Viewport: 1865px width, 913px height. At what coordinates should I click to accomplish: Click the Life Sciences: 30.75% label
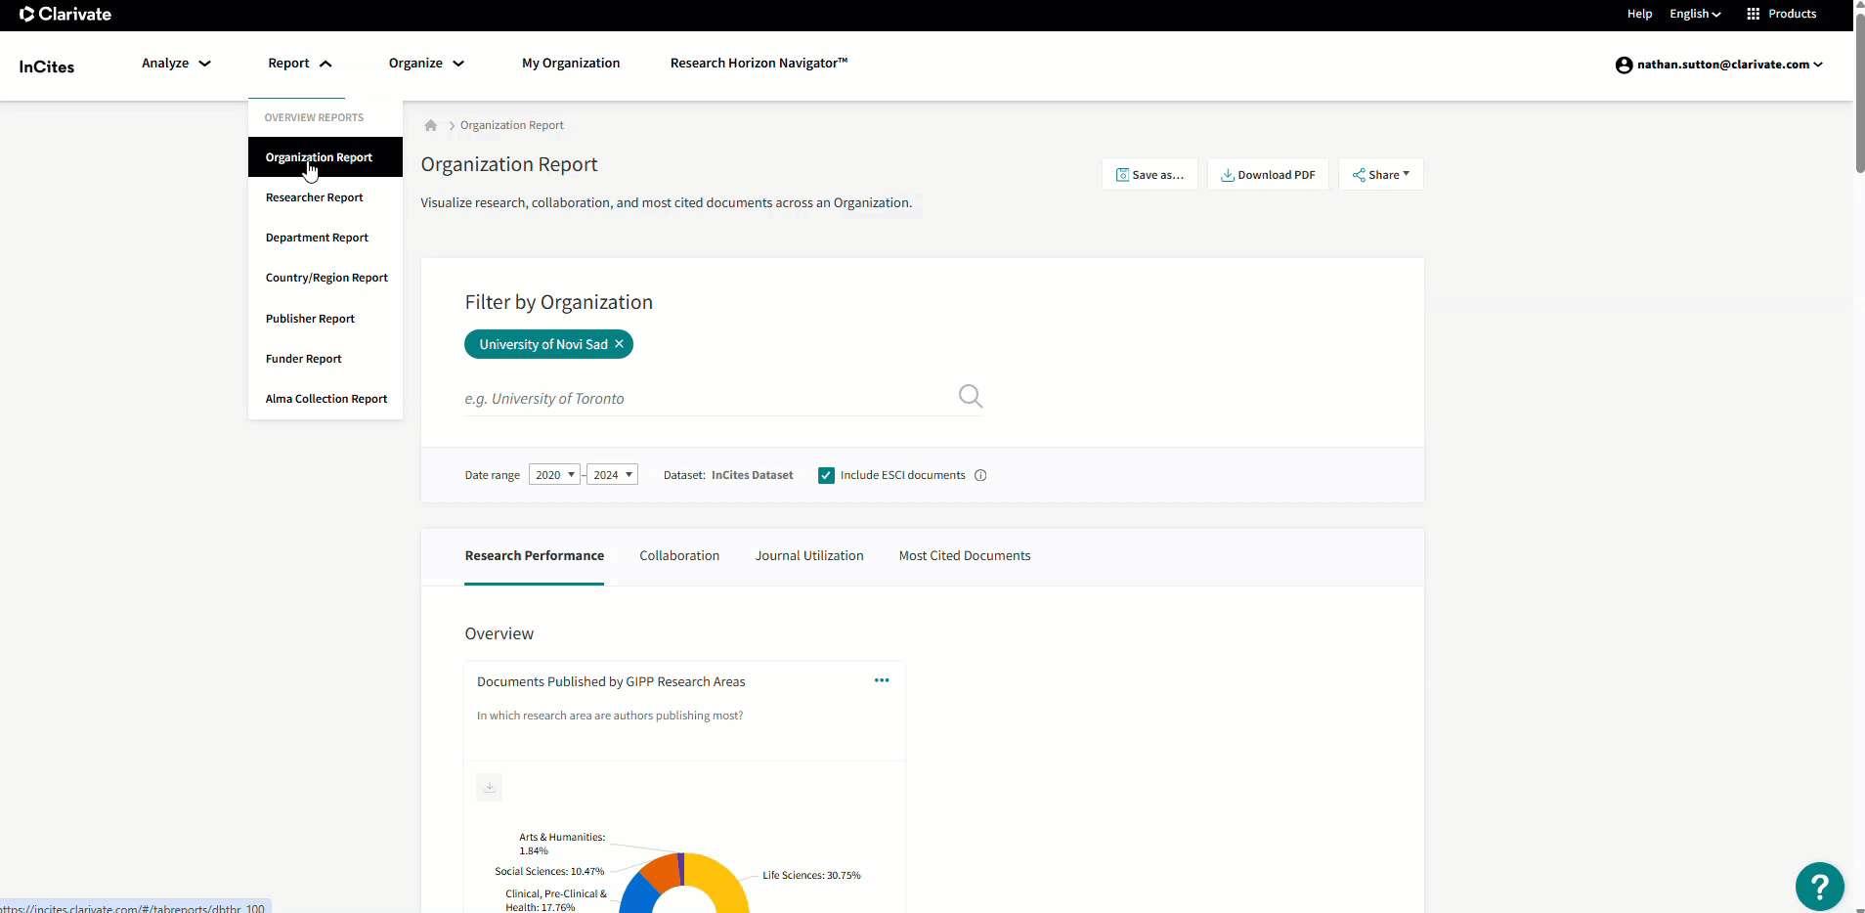pos(811,875)
